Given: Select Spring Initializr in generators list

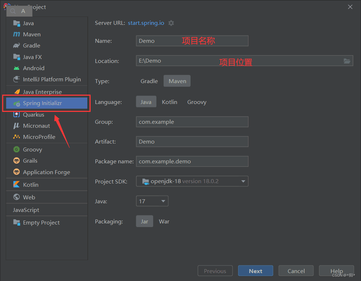Looking at the screenshot, I should click(x=47, y=103).
